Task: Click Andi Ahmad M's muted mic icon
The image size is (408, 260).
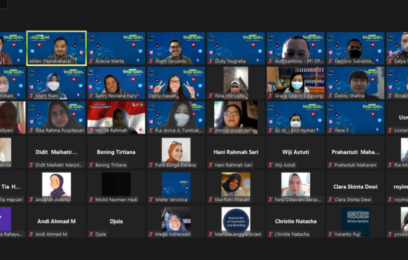Action: [x=32, y=234]
